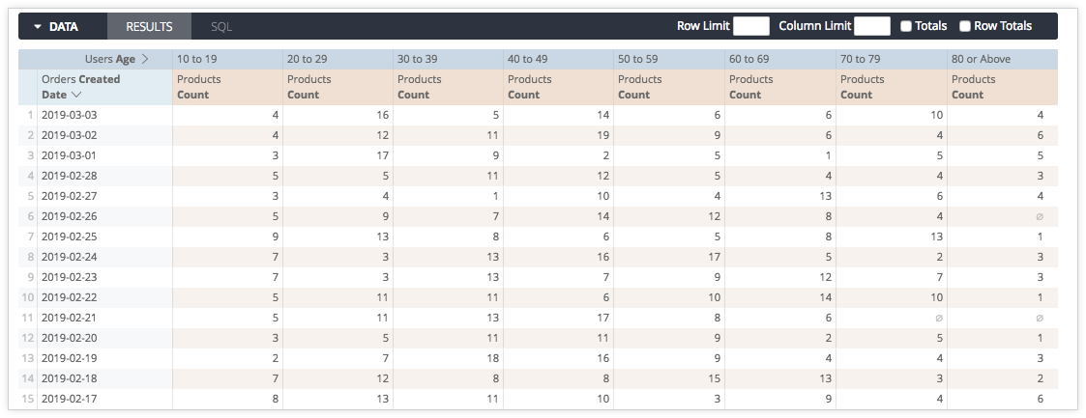Select the 2019-02-24 date cell

(x=70, y=257)
